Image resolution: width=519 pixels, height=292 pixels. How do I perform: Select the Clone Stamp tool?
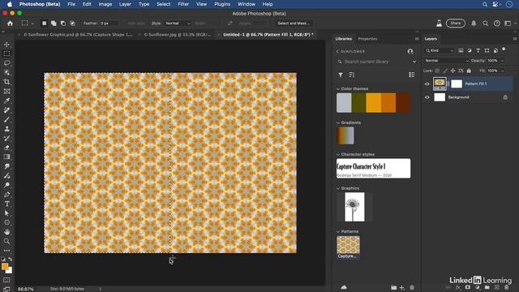tap(6, 129)
